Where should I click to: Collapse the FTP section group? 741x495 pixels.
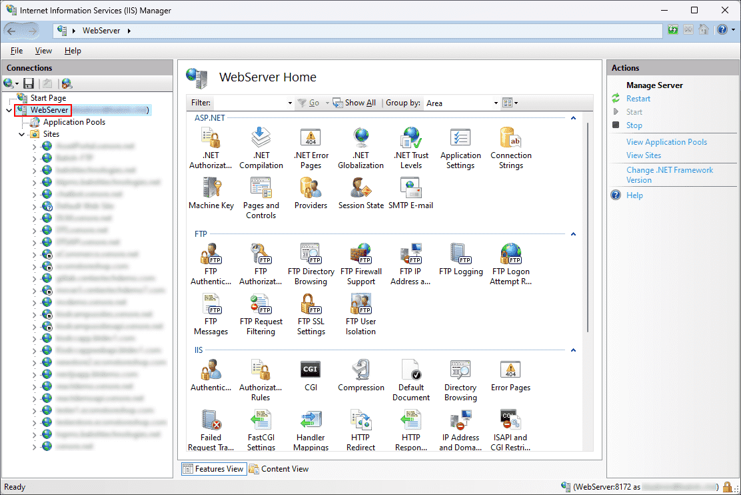click(x=572, y=234)
